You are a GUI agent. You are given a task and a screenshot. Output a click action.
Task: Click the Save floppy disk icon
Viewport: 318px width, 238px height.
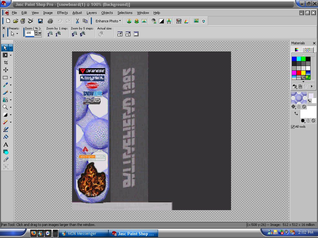tap(40, 21)
